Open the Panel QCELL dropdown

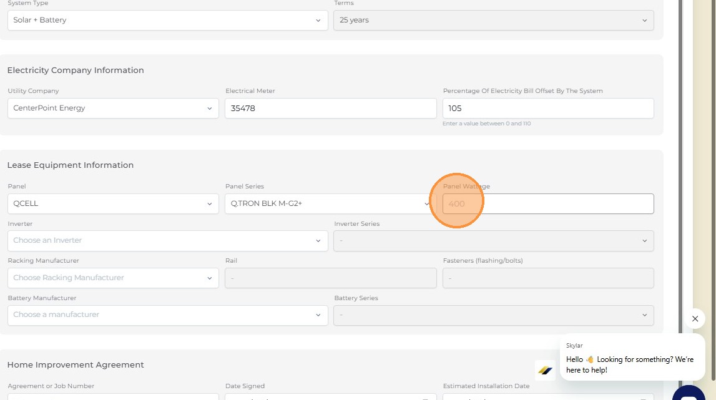pyautogui.click(x=113, y=203)
